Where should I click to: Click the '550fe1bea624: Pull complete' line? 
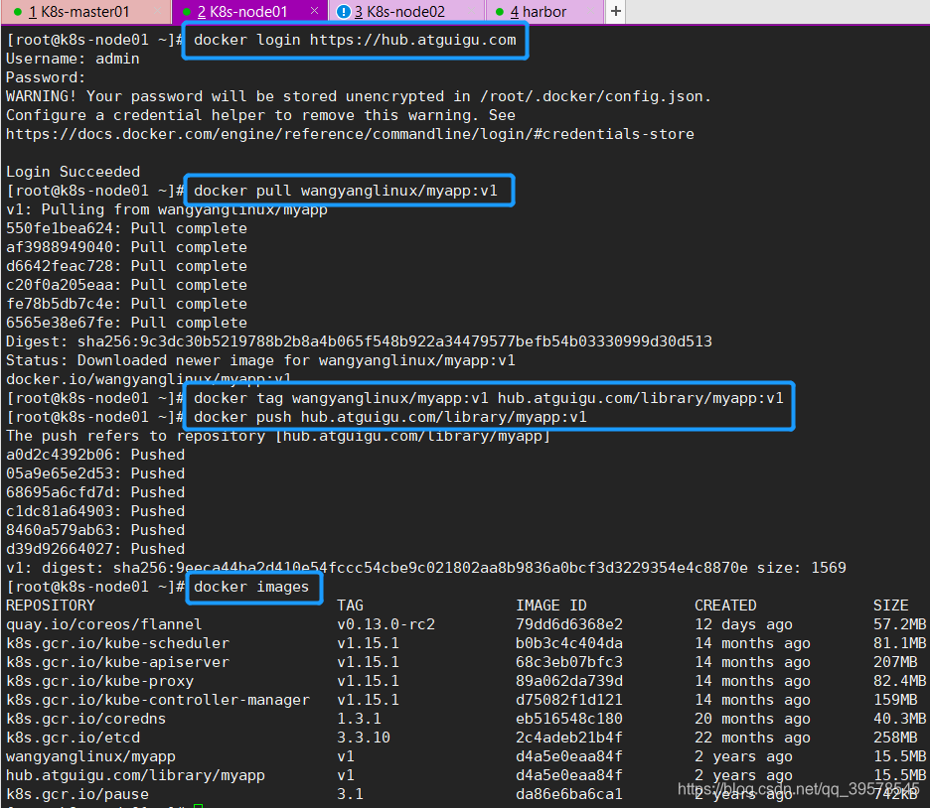coord(126,228)
